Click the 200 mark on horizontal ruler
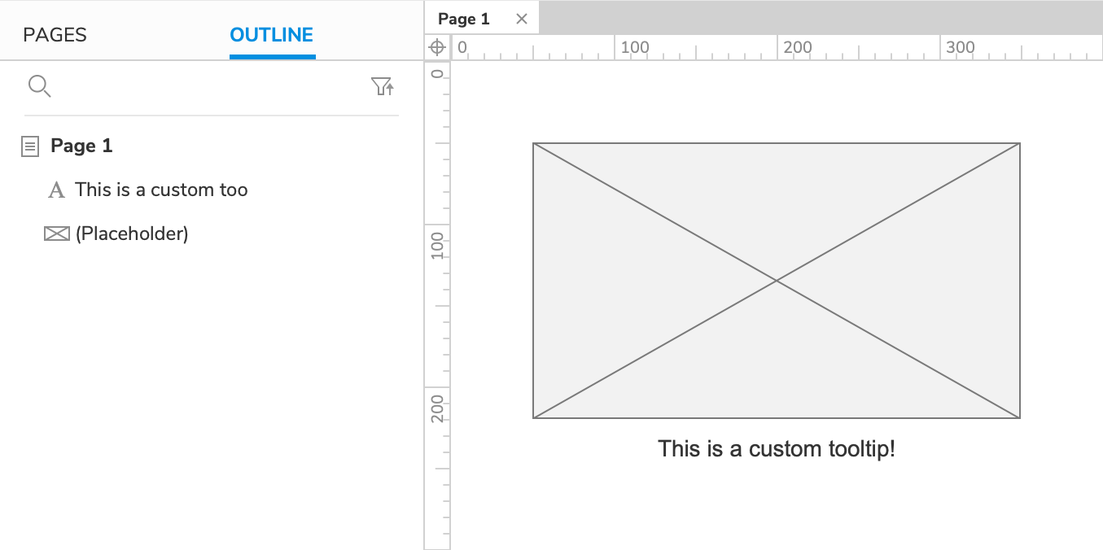 point(797,47)
